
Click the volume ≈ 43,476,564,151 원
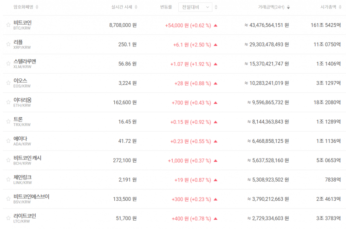267,25
